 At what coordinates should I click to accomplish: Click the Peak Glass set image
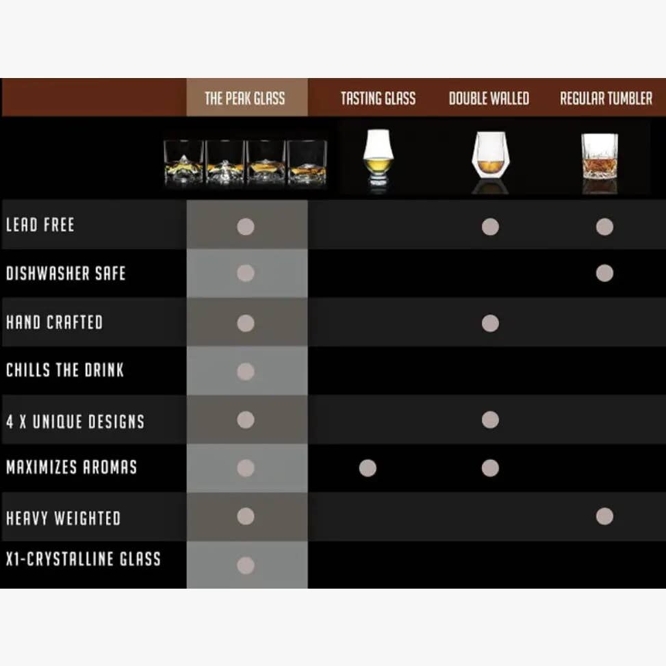coord(245,162)
